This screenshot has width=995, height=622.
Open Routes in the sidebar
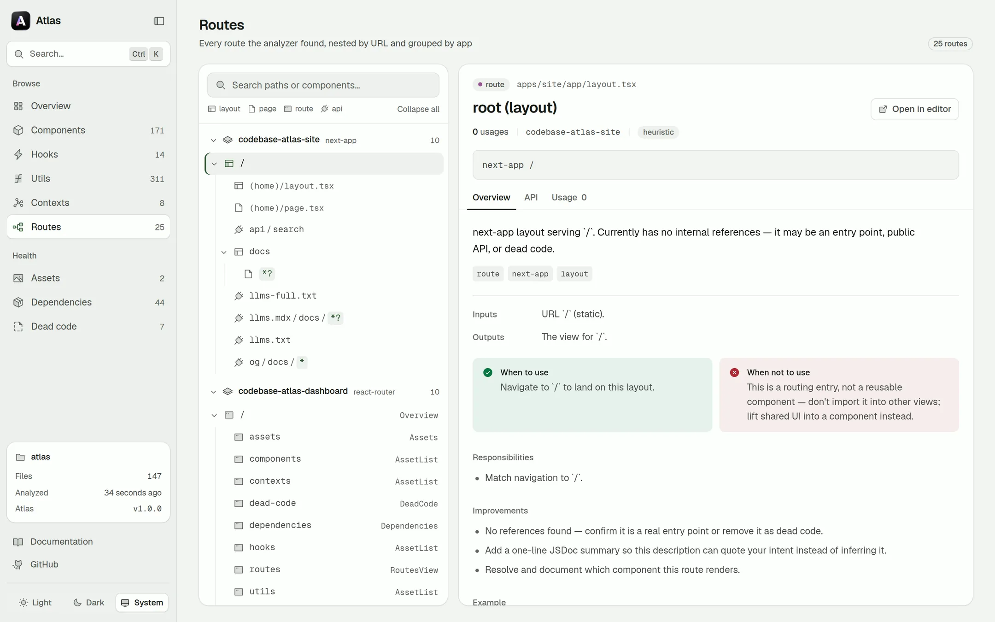point(88,227)
